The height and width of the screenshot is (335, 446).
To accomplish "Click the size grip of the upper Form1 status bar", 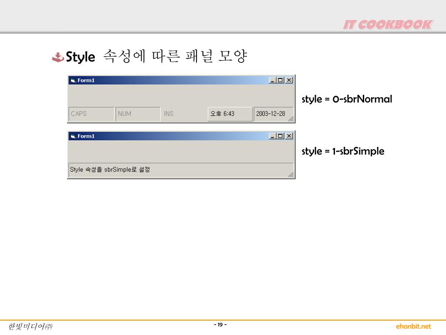I will [291, 119].
